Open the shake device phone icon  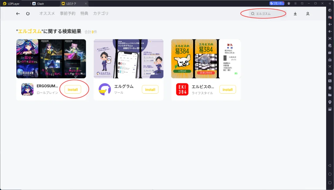(330, 88)
